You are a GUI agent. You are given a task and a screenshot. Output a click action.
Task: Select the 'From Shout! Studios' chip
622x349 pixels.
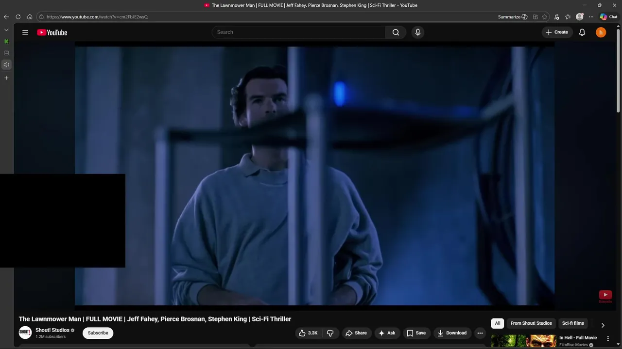coord(531,323)
